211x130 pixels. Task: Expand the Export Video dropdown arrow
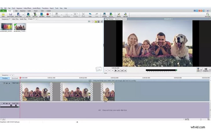point(23,14)
